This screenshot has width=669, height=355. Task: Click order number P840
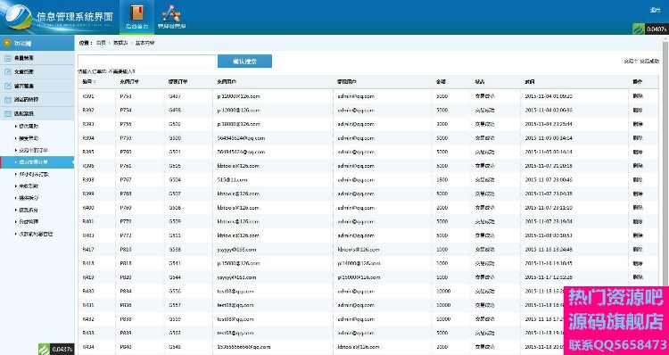(126, 347)
